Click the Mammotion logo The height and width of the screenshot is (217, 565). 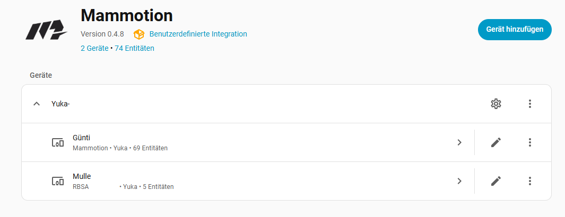click(46, 32)
